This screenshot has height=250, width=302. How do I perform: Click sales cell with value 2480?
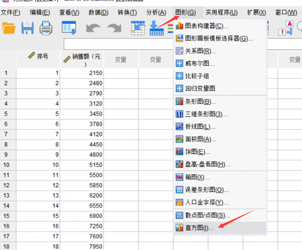(x=82, y=83)
